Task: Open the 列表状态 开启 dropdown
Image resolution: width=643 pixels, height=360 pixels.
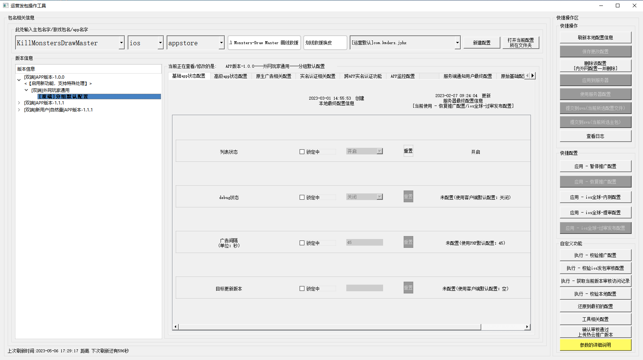Action: pos(380,151)
